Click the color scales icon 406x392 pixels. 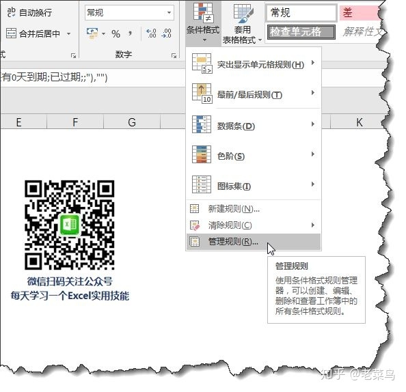tap(202, 154)
